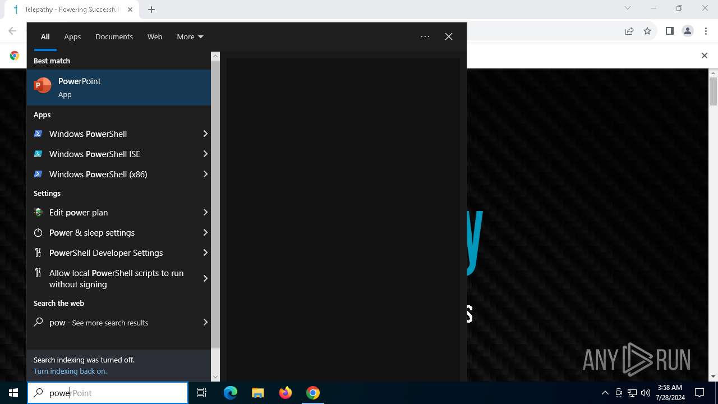Click the Edit power plan icon
Screen dimensions: 718x404
tap(38, 212)
